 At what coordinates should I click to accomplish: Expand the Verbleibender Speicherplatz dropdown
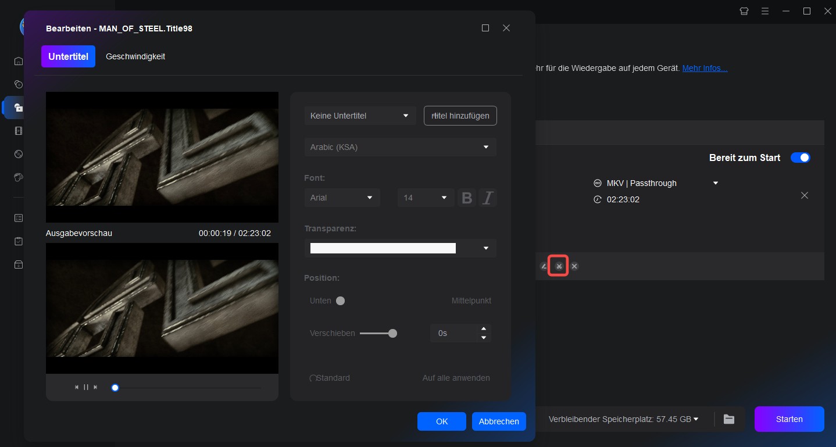[696, 419]
